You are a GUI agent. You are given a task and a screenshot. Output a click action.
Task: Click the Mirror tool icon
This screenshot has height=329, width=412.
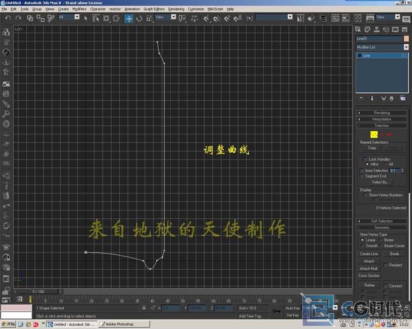click(x=300, y=18)
